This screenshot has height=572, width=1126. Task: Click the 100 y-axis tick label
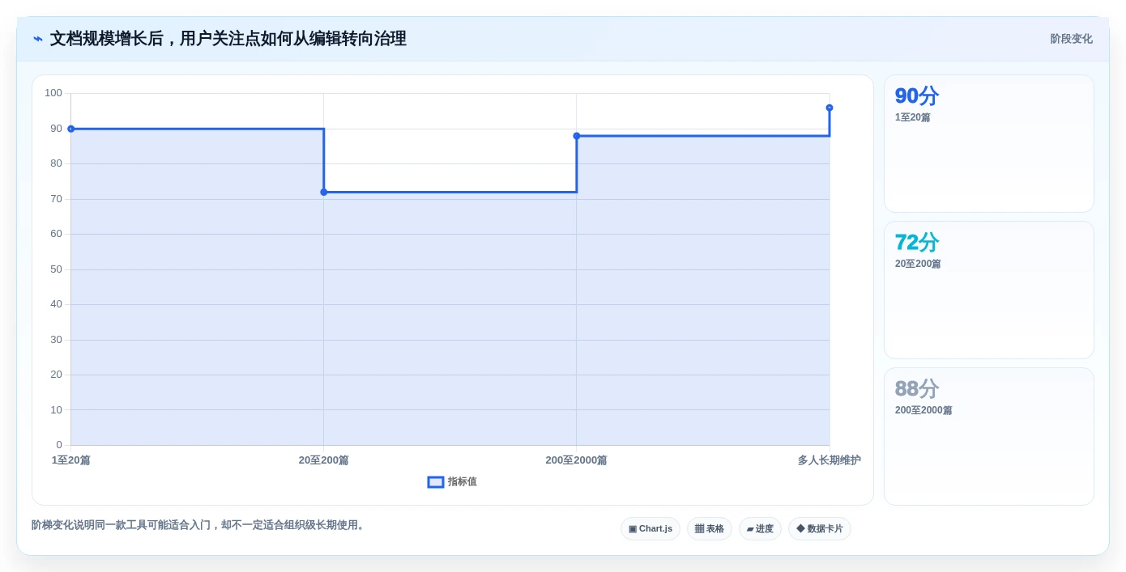[x=53, y=93]
